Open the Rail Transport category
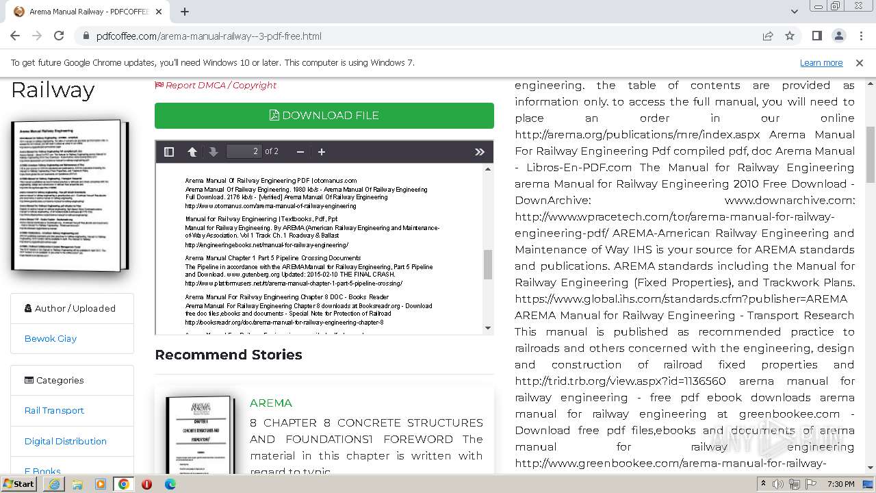Viewport: 876px width, 493px height. click(x=54, y=410)
